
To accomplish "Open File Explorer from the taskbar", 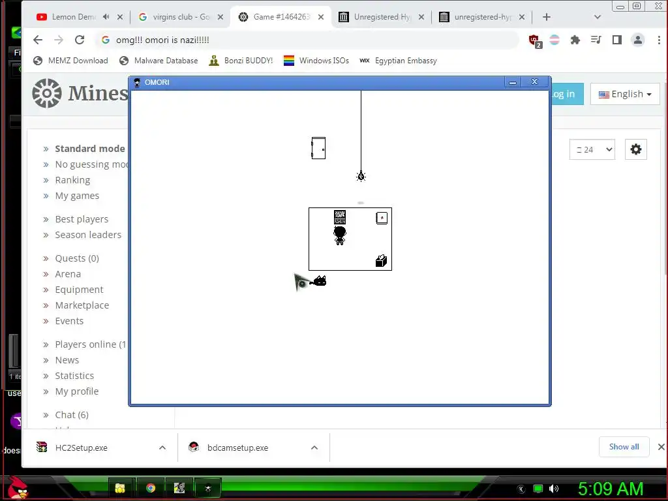I will [120, 488].
